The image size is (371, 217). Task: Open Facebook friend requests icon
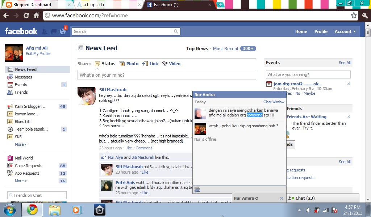[44, 31]
